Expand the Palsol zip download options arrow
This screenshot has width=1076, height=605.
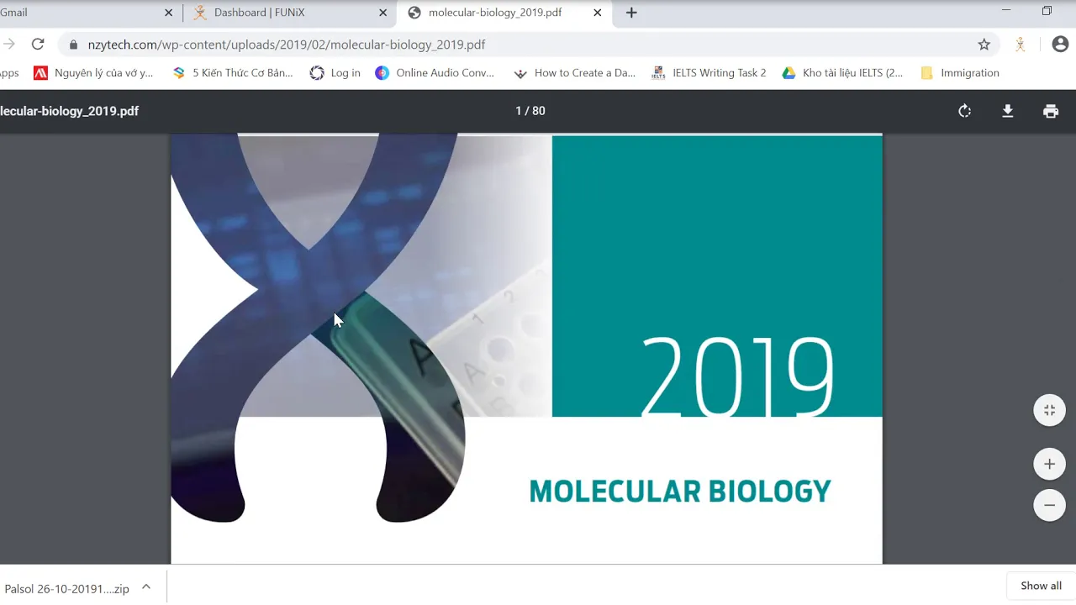tap(146, 587)
